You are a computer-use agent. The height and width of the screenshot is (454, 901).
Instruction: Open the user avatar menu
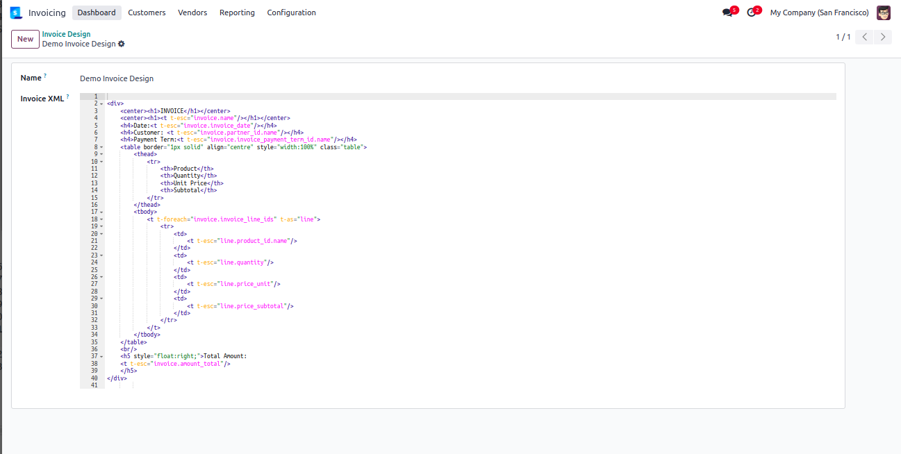(883, 12)
